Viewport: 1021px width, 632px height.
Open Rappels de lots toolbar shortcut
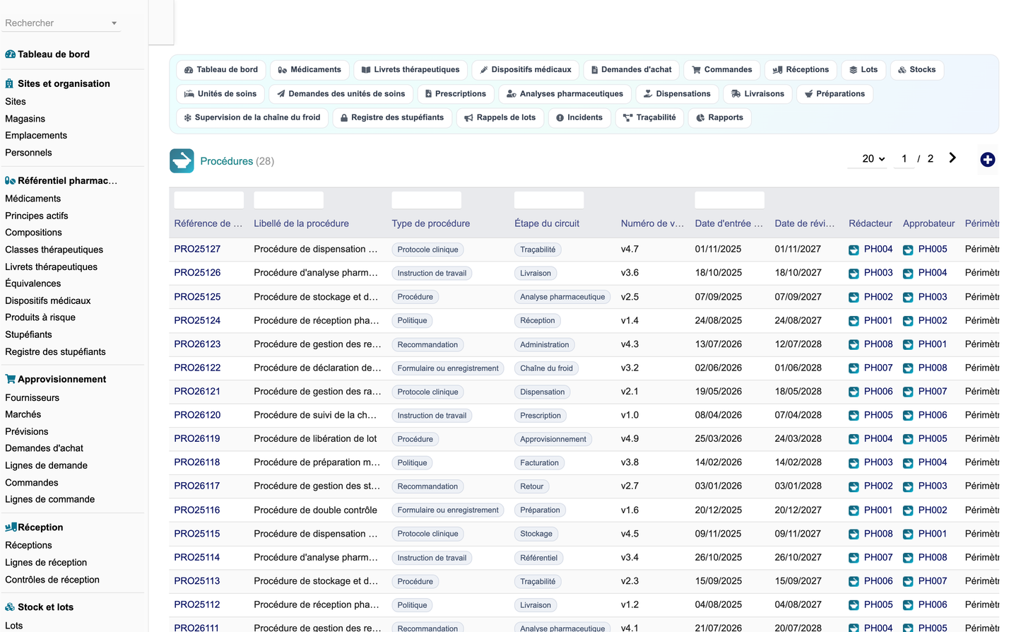click(500, 118)
